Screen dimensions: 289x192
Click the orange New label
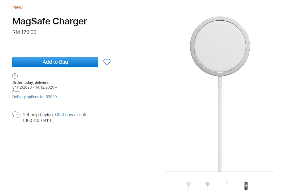click(x=17, y=7)
